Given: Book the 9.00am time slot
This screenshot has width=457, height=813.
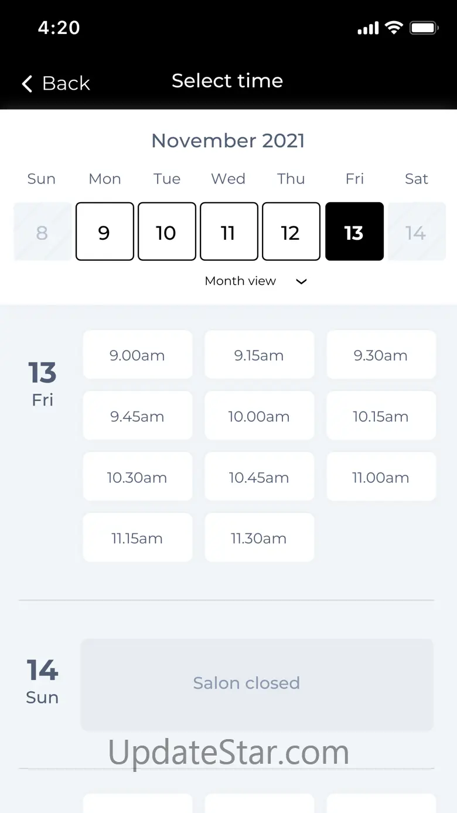Looking at the screenshot, I should (137, 355).
